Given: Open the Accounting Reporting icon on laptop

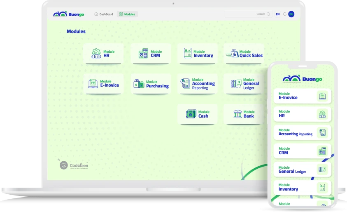Looking at the screenshot, I should click(185, 84).
